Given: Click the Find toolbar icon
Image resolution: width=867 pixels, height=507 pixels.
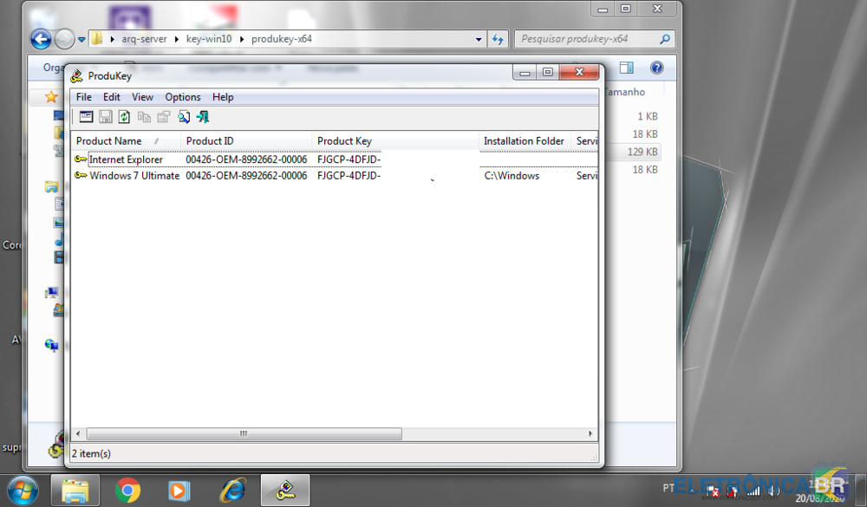Looking at the screenshot, I should pyautogui.click(x=183, y=117).
